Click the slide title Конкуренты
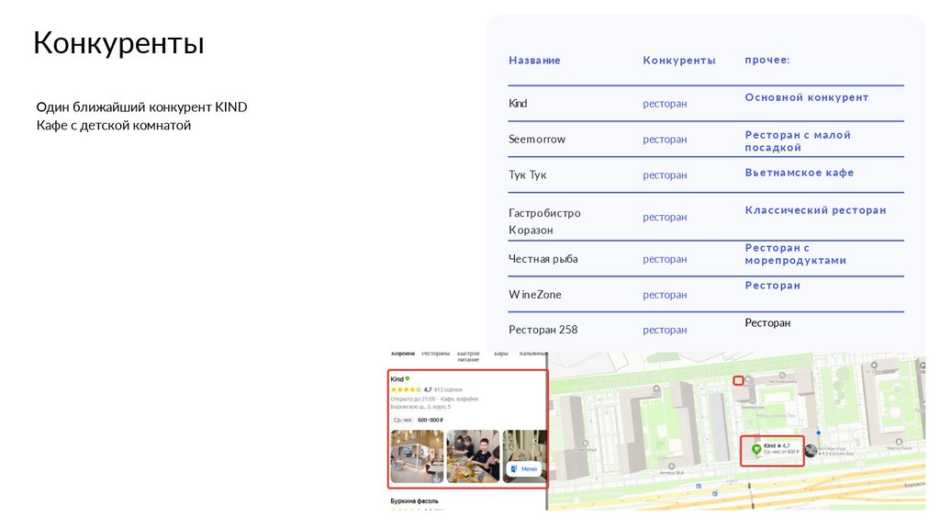The height and width of the screenshot is (529, 940). (x=118, y=43)
